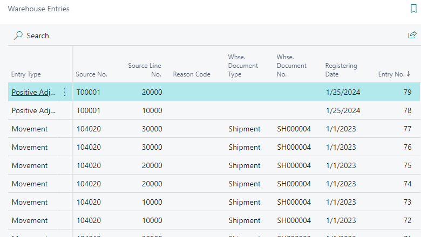Sort by the Whse. Document Type column header

click(243, 66)
